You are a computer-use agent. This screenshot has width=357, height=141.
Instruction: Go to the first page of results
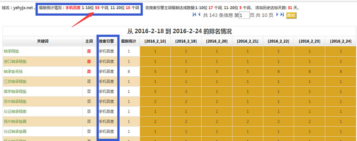(195, 15)
